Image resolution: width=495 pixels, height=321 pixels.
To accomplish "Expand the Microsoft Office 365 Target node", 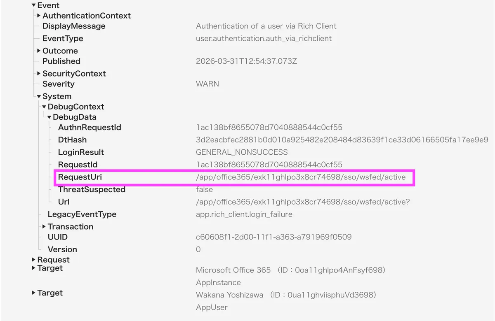I will pyautogui.click(x=34, y=268).
